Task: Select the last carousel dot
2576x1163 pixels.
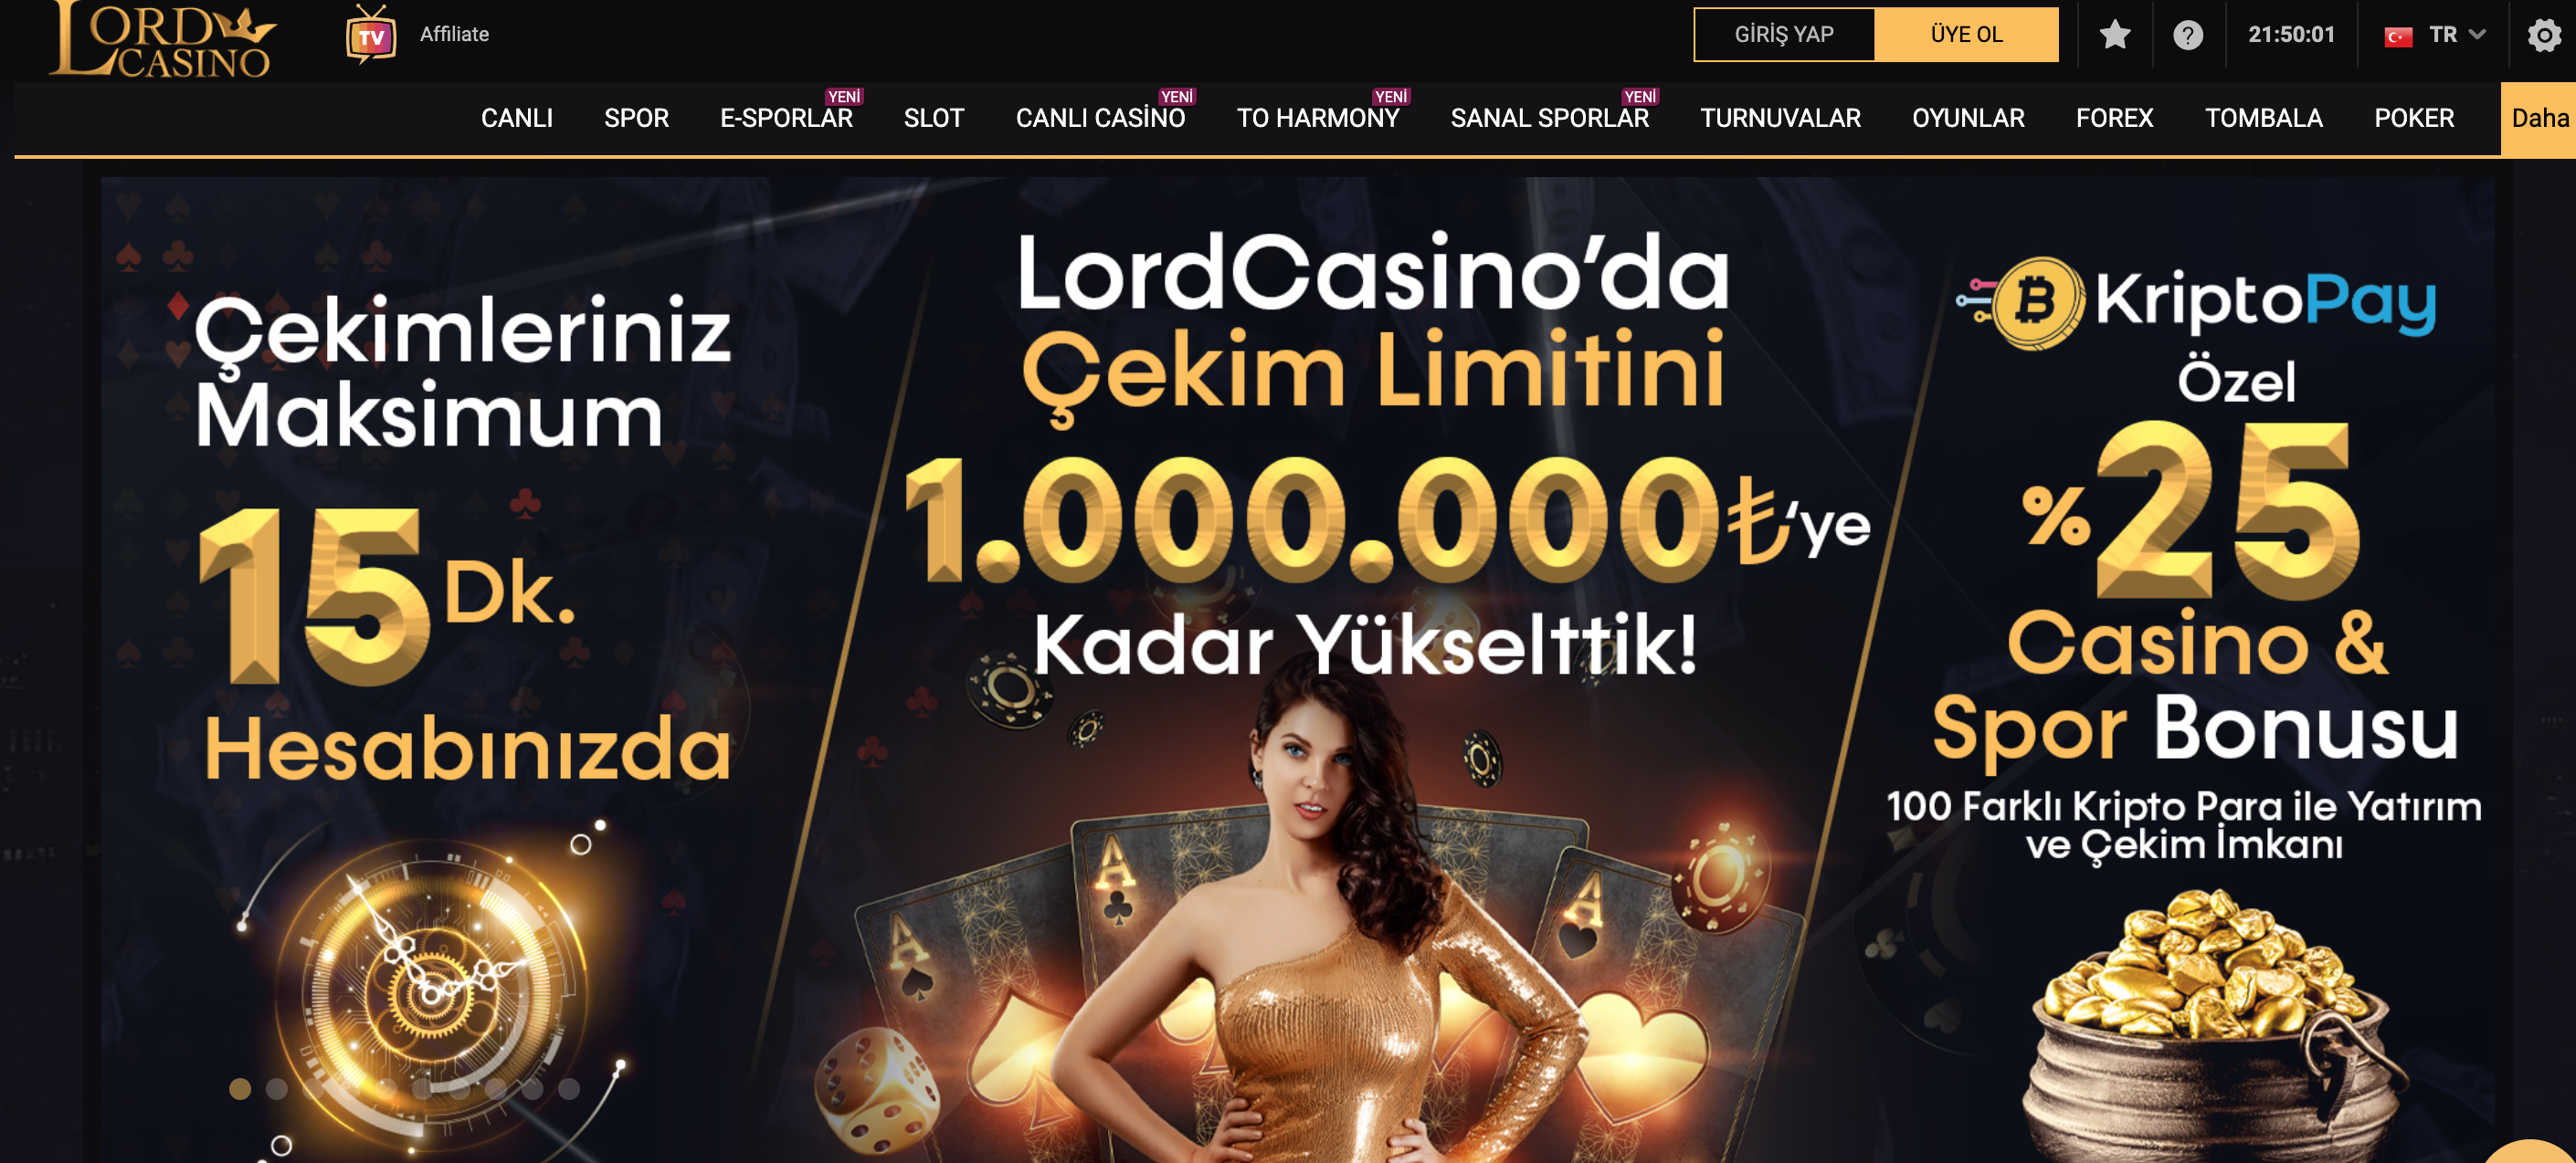Action: (569, 1088)
